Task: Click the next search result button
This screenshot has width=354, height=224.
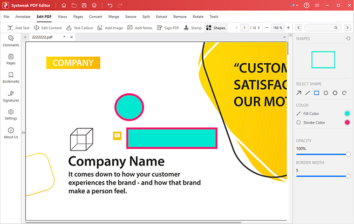Action: click(x=347, y=28)
